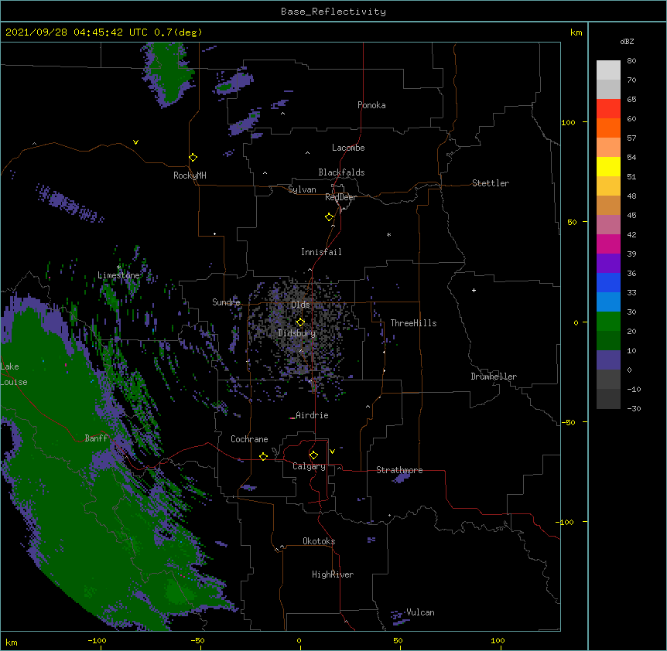Click the yellow V marker east of Calgary

tap(332, 452)
